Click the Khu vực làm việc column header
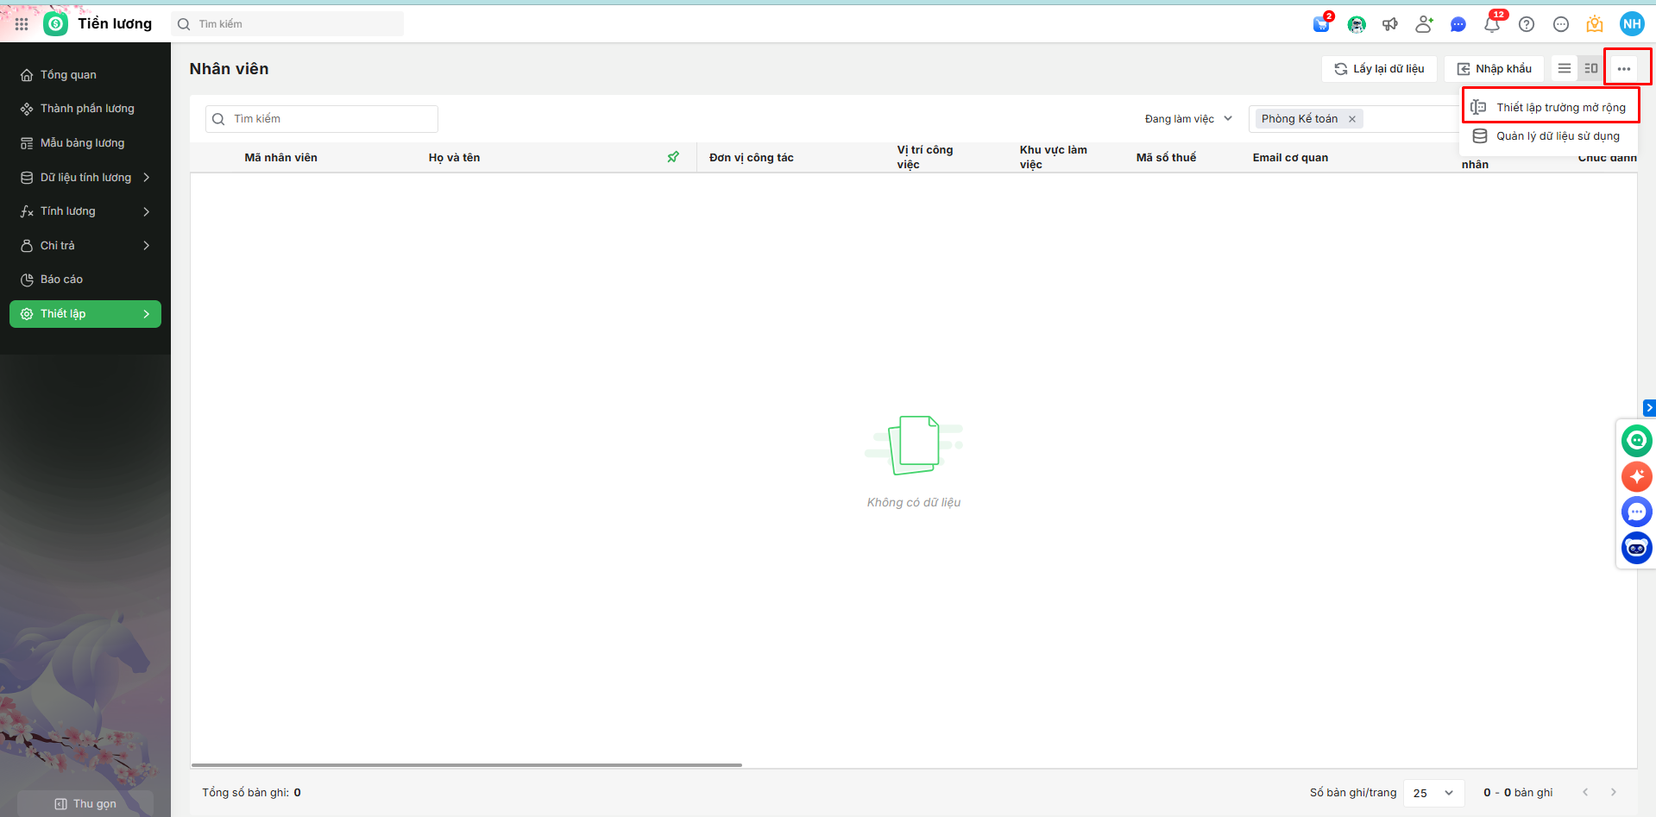1656x817 pixels. click(1054, 157)
